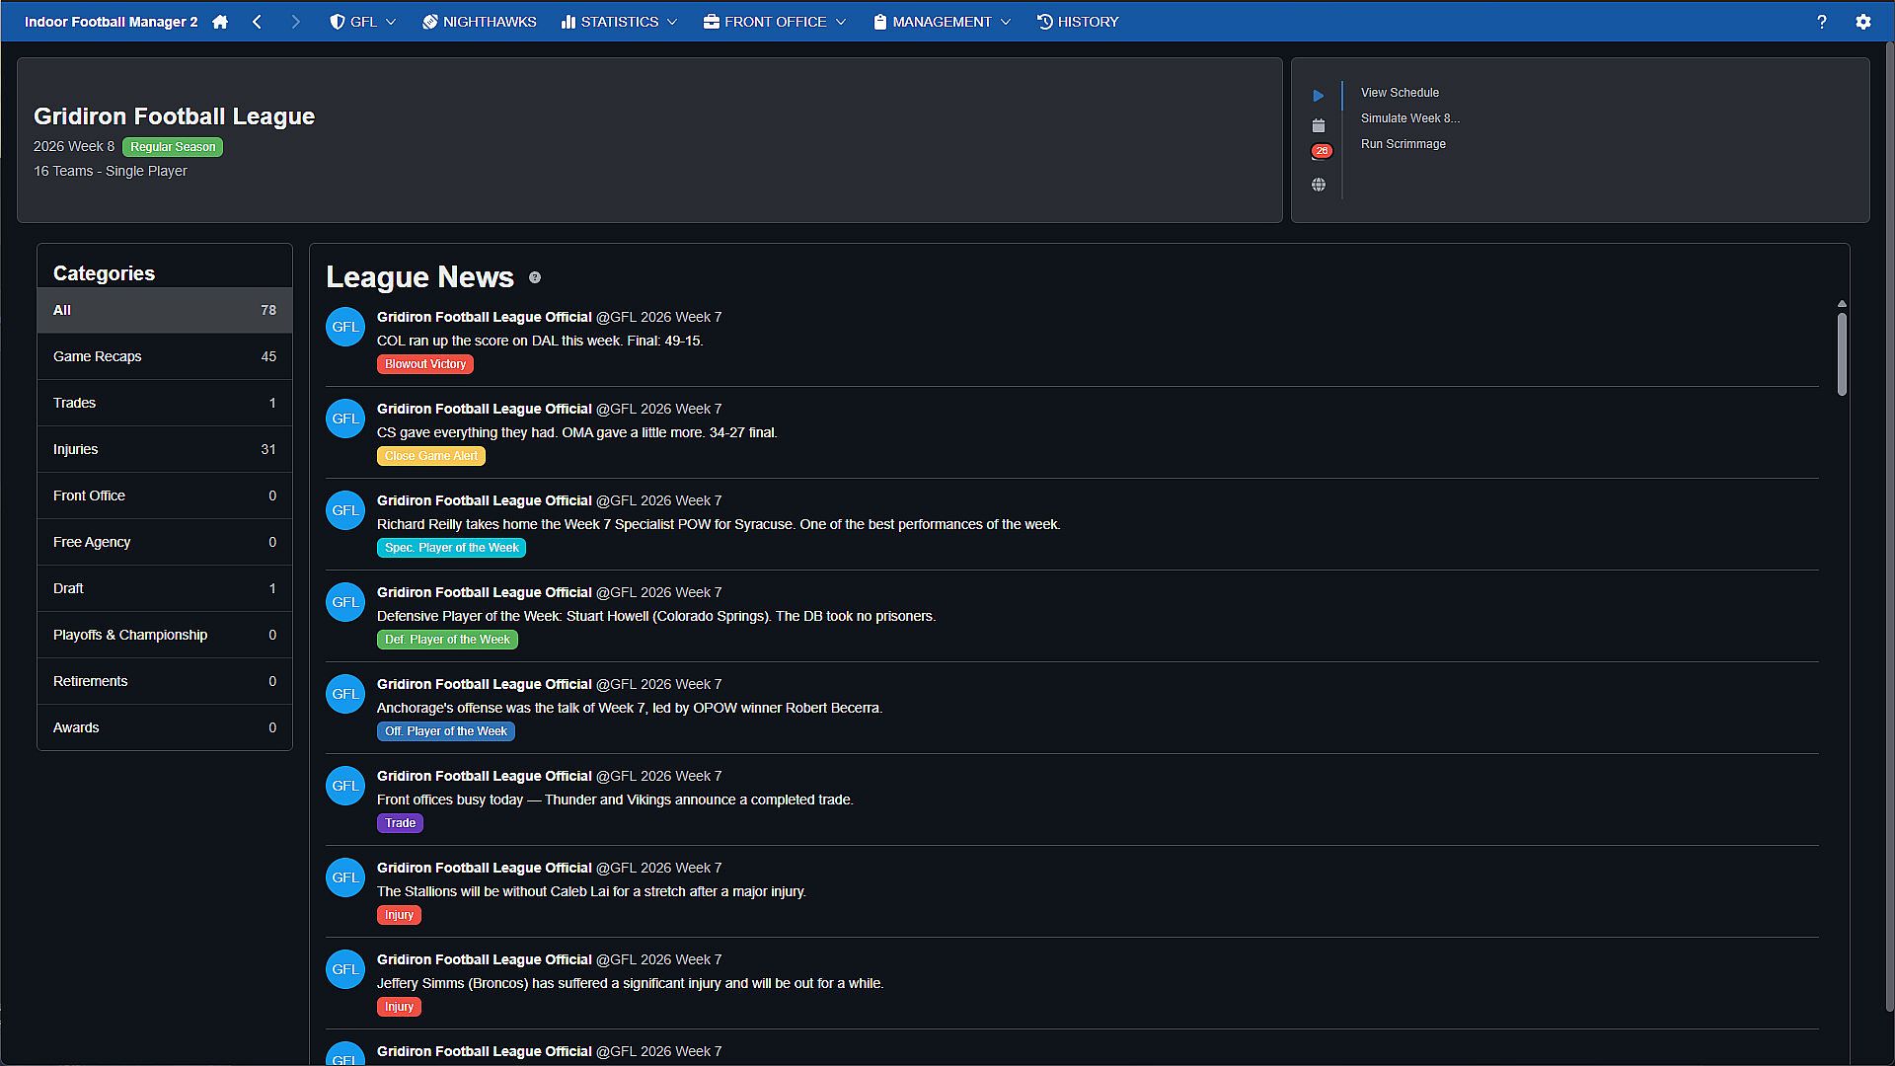Click the Def. Player of the Week tag

coord(447,640)
